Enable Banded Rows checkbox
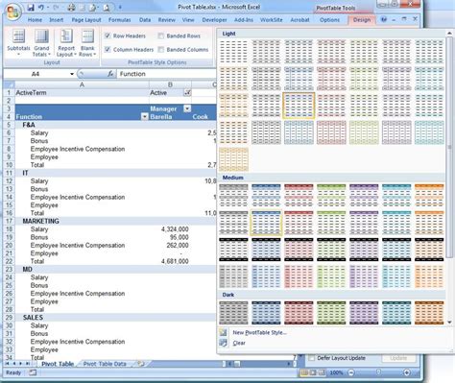 (x=161, y=36)
